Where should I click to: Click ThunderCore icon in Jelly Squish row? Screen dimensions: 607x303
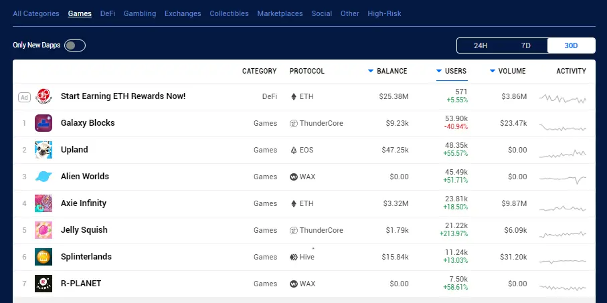(x=293, y=230)
